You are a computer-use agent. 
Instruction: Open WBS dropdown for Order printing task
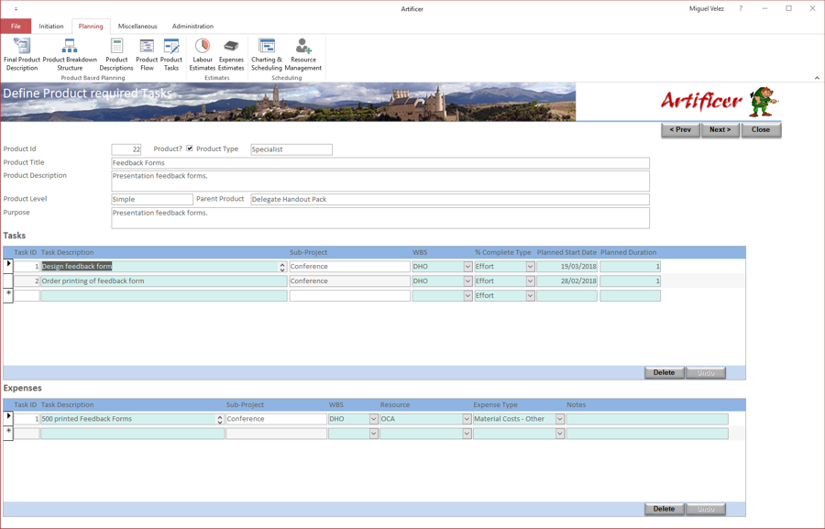(467, 281)
